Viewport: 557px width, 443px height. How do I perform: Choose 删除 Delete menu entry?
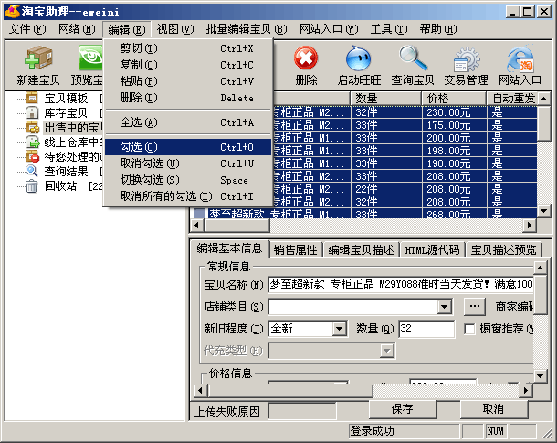[188, 98]
